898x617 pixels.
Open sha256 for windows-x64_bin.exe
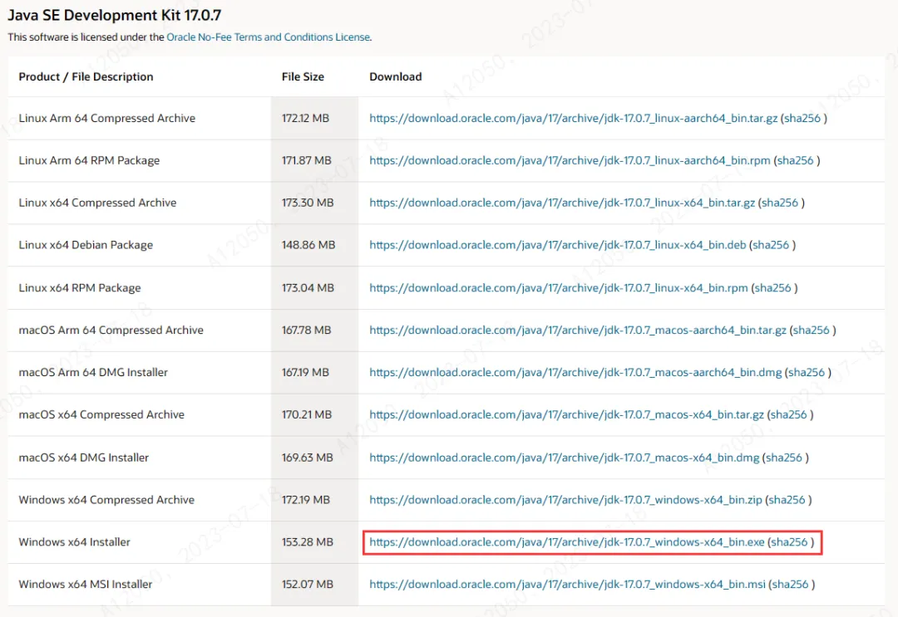(789, 542)
